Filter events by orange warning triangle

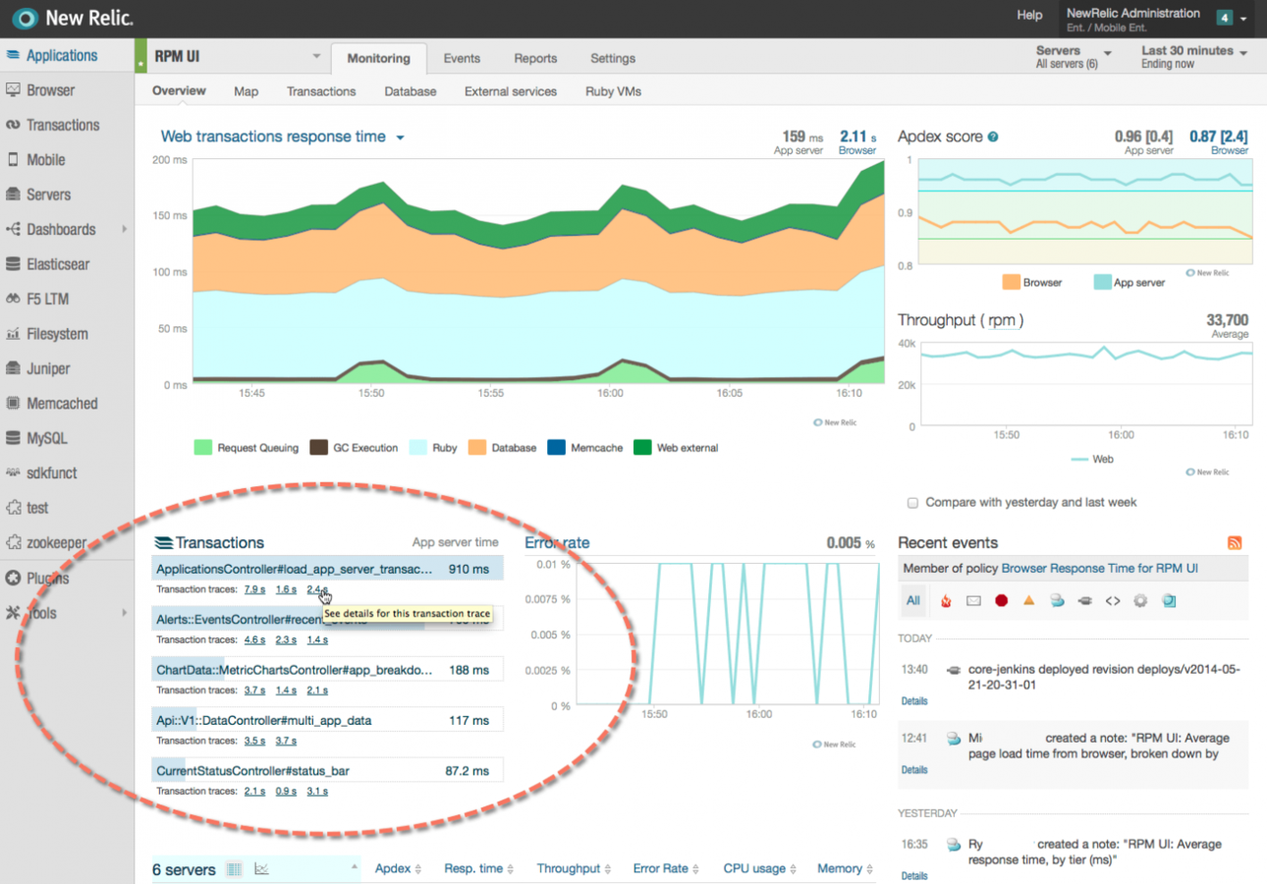pyautogui.click(x=1028, y=601)
